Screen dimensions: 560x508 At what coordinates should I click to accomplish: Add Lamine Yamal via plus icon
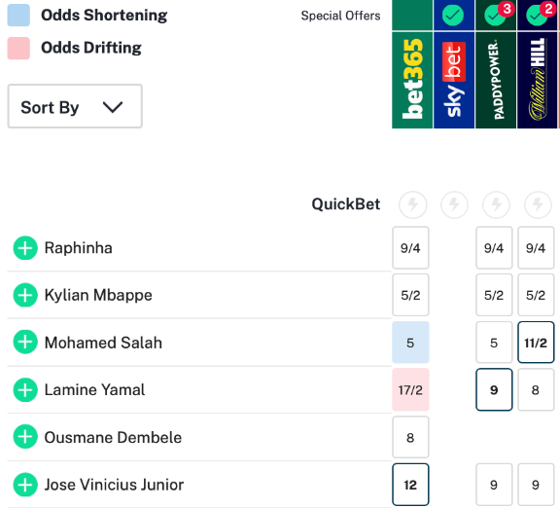[x=25, y=389]
